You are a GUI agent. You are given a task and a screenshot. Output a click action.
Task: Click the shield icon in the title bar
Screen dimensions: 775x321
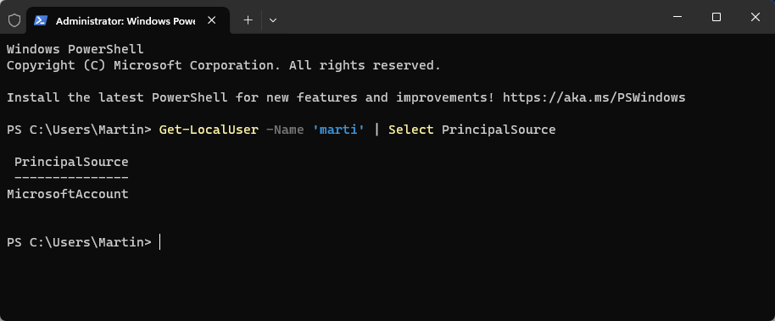click(14, 20)
